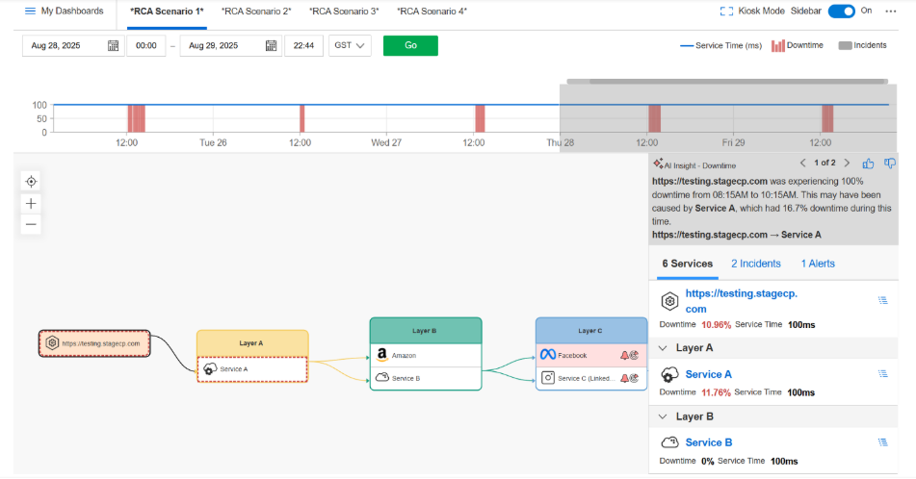Open details list icon for testing.stagecp.com
This screenshot has height=479, width=916.
pyautogui.click(x=882, y=300)
